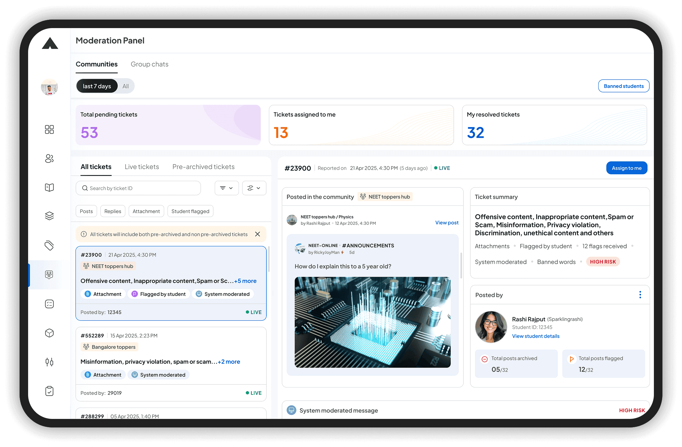This screenshot has height=447, width=682.
Task: Open the open-book sidebar icon
Action: pyautogui.click(x=49, y=187)
